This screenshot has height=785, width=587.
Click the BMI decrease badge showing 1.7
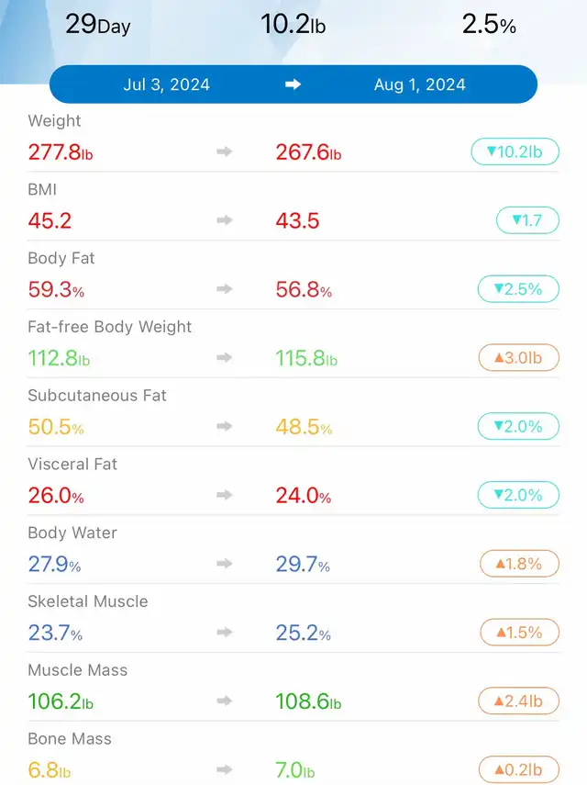point(526,220)
